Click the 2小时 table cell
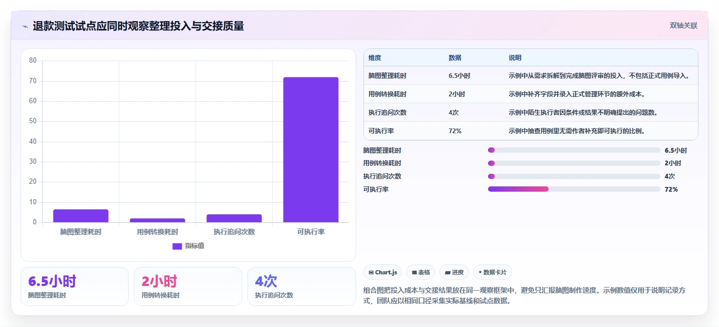719x327 pixels. (457, 94)
